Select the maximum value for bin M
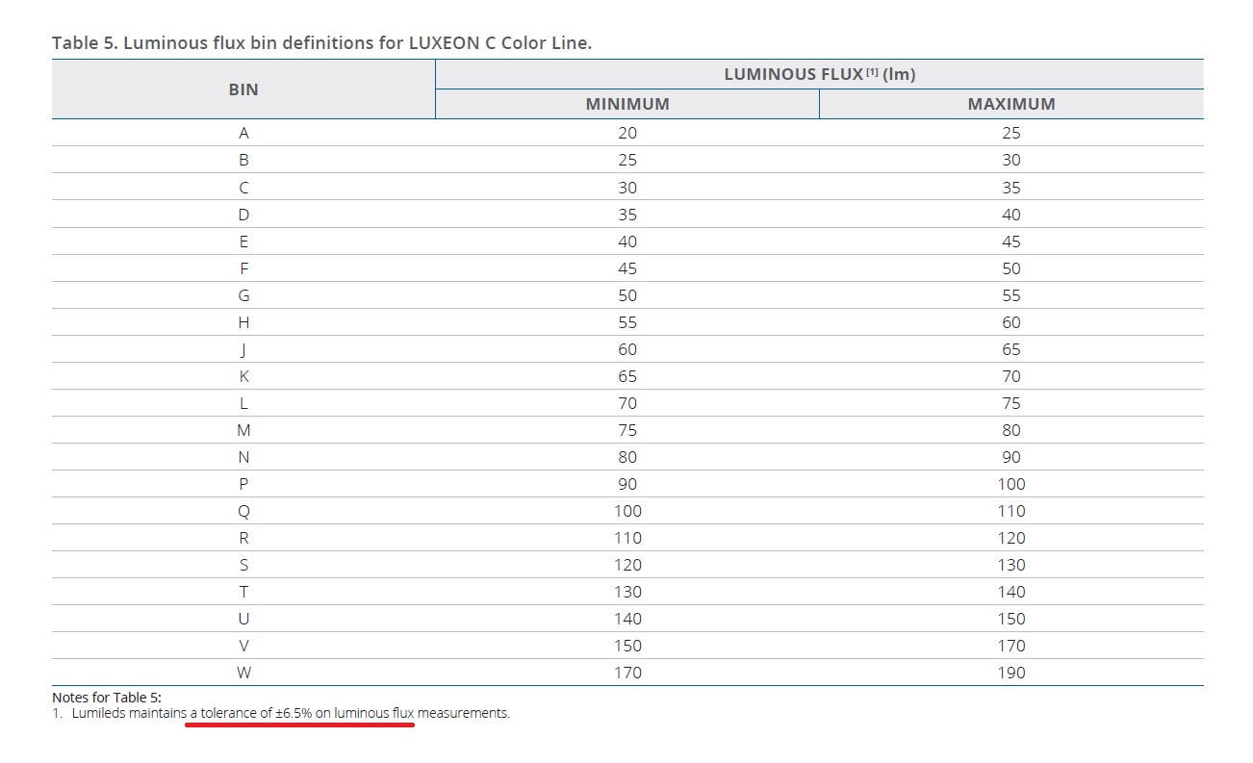The height and width of the screenshot is (763, 1253). (x=1010, y=430)
